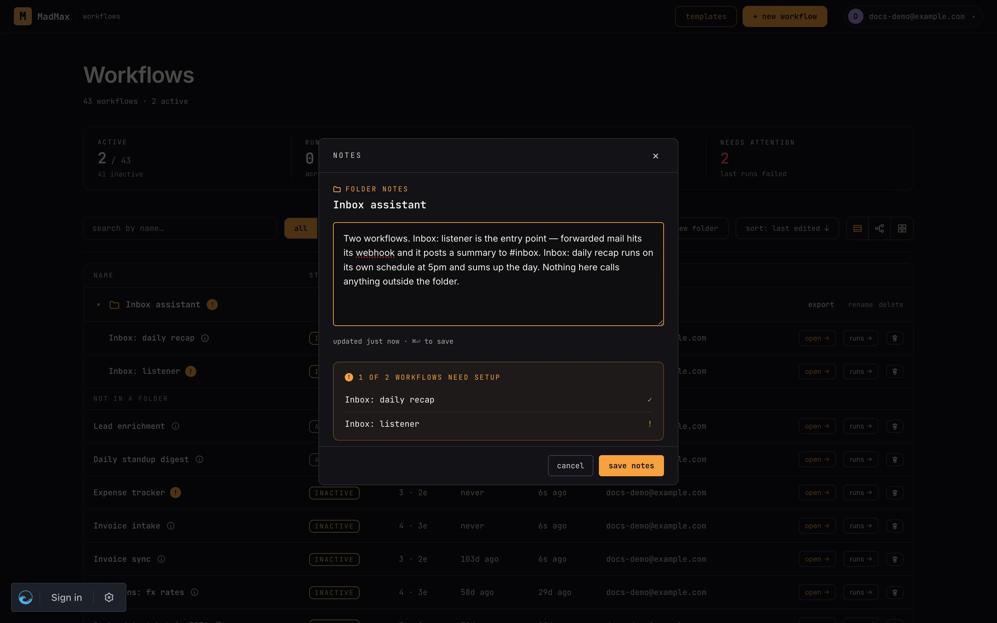Show info for Invoice sync
This screenshot has width=997, height=623.
[162, 559]
